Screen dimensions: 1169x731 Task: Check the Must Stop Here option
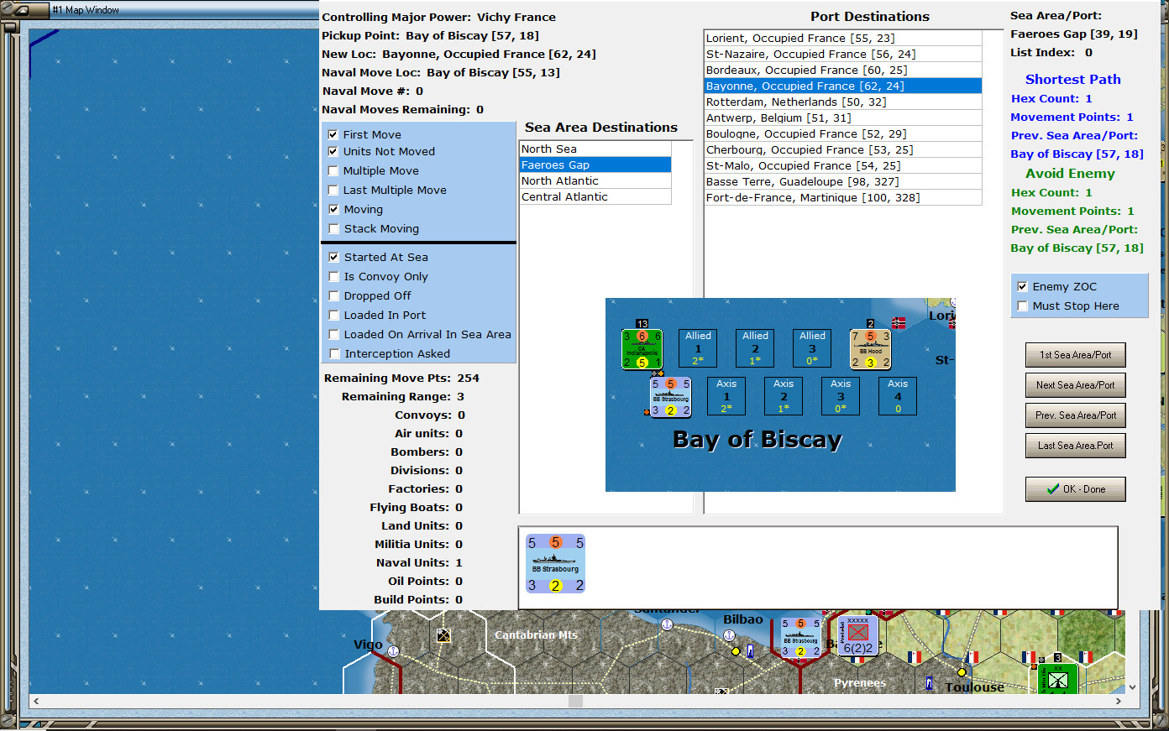pyautogui.click(x=1022, y=305)
